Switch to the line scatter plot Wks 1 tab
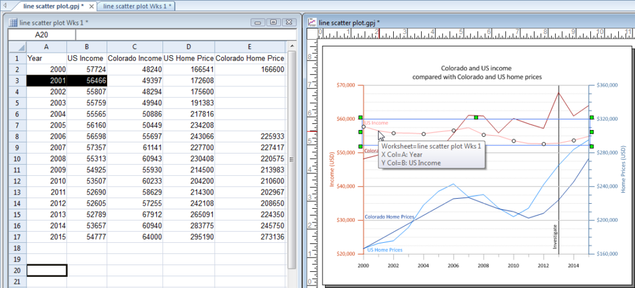635x288 pixels. click(137, 6)
